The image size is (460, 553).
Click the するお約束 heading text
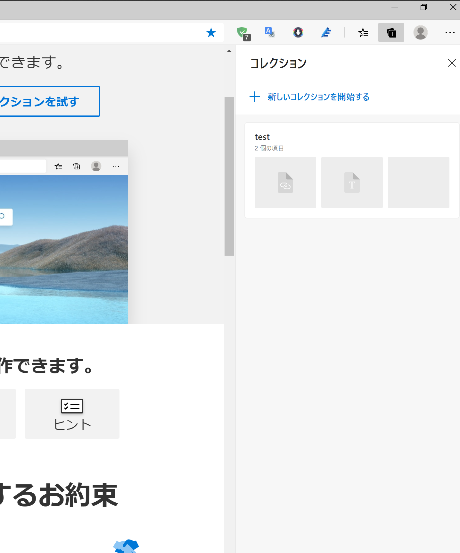[x=59, y=495]
